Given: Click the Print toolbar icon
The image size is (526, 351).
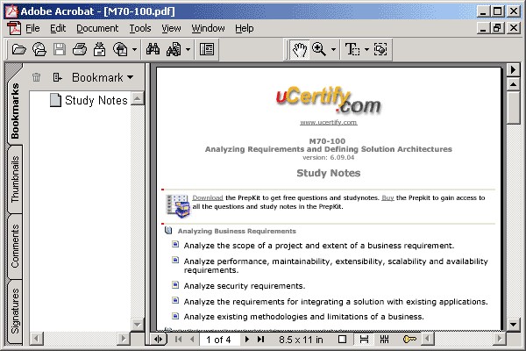Looking at the screenshot, I should [80, 50].
